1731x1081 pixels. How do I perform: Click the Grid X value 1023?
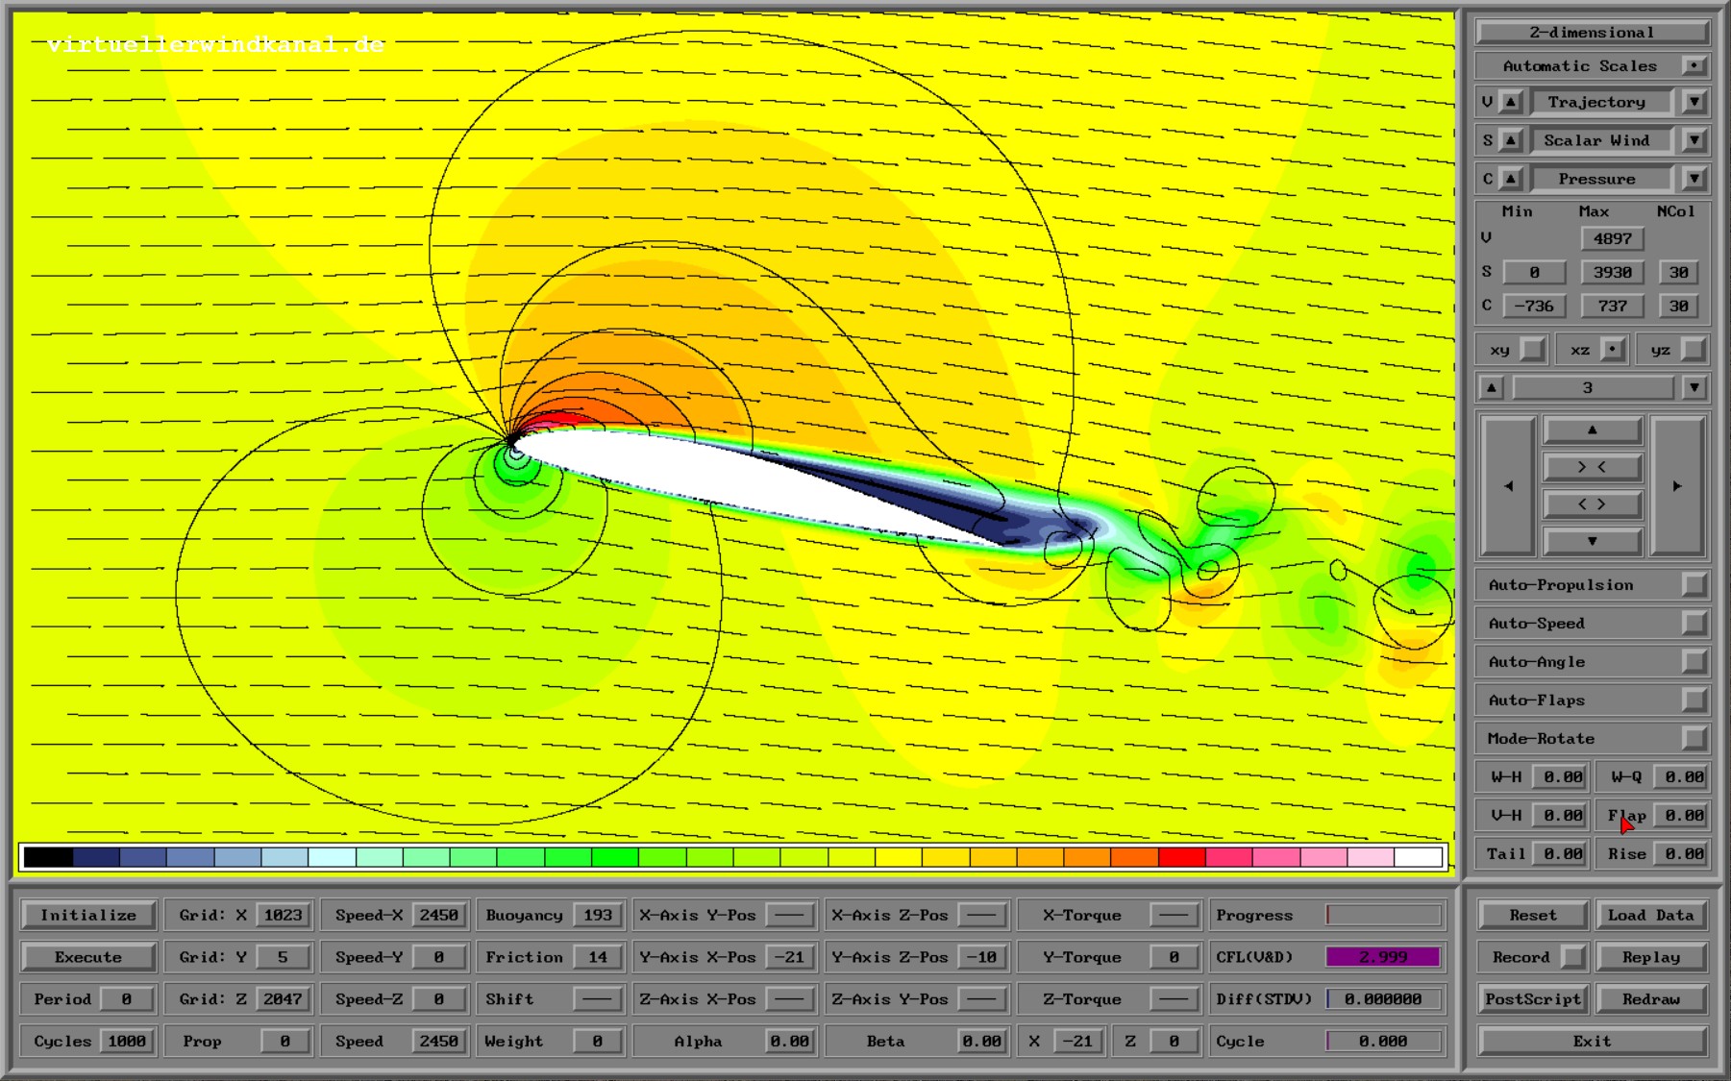point(283,915)
